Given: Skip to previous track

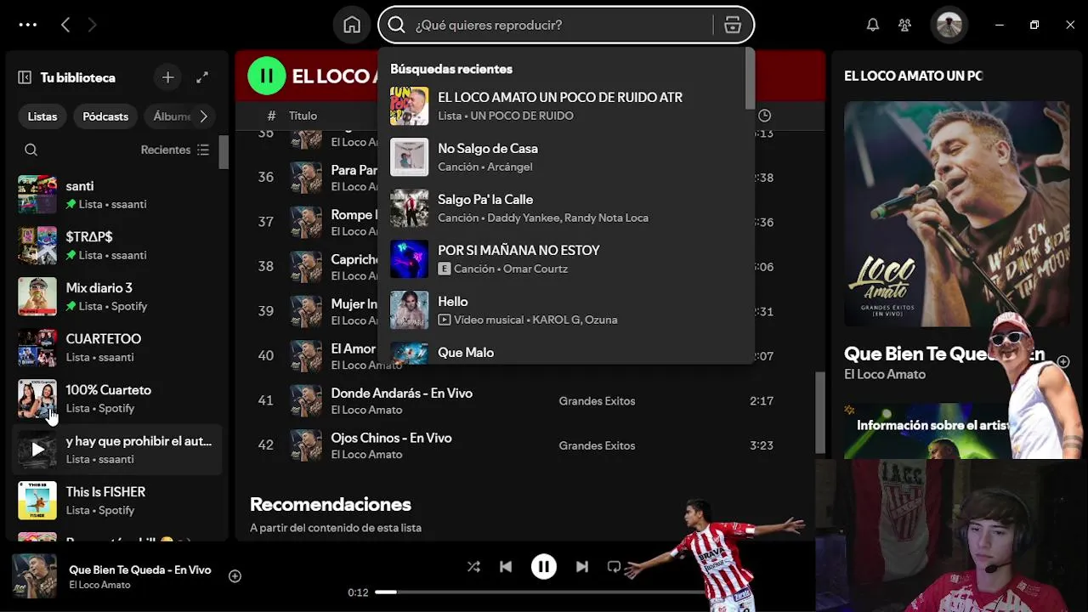Looking at the screenshot, I should pos(506,567).
